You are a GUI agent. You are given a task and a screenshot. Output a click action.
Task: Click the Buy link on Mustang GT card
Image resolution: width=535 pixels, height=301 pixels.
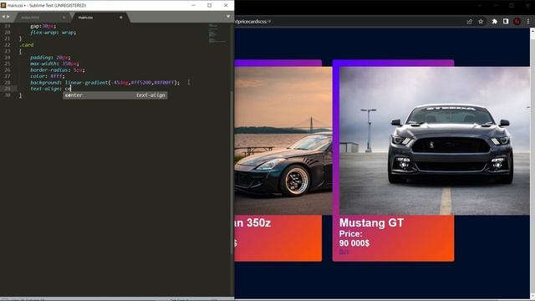click(x=344, y=252)
